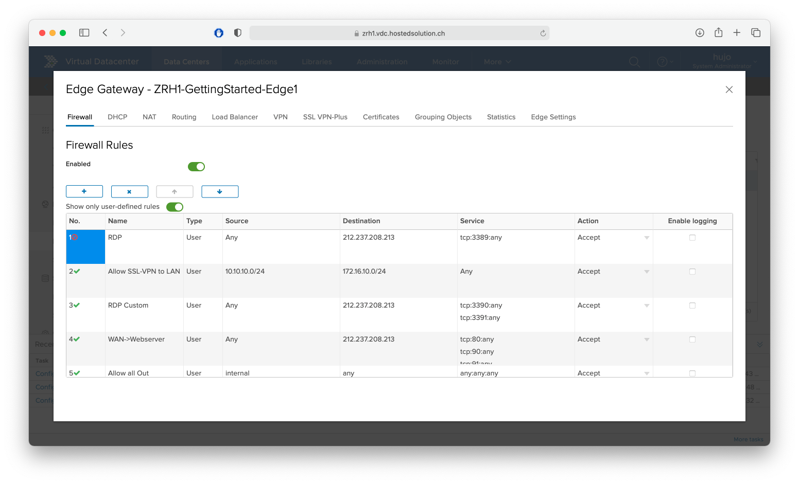Open Applications in top navigation
The image size is (799, 484).
(x=255, y=62)
